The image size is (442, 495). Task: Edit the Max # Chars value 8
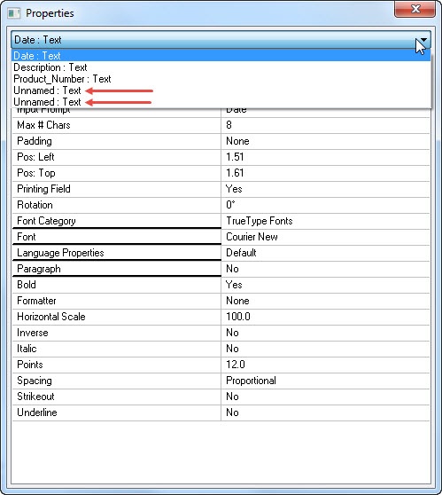325,125
